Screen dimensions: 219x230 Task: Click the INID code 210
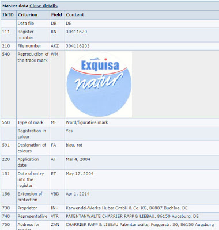[x=6, y=46]
